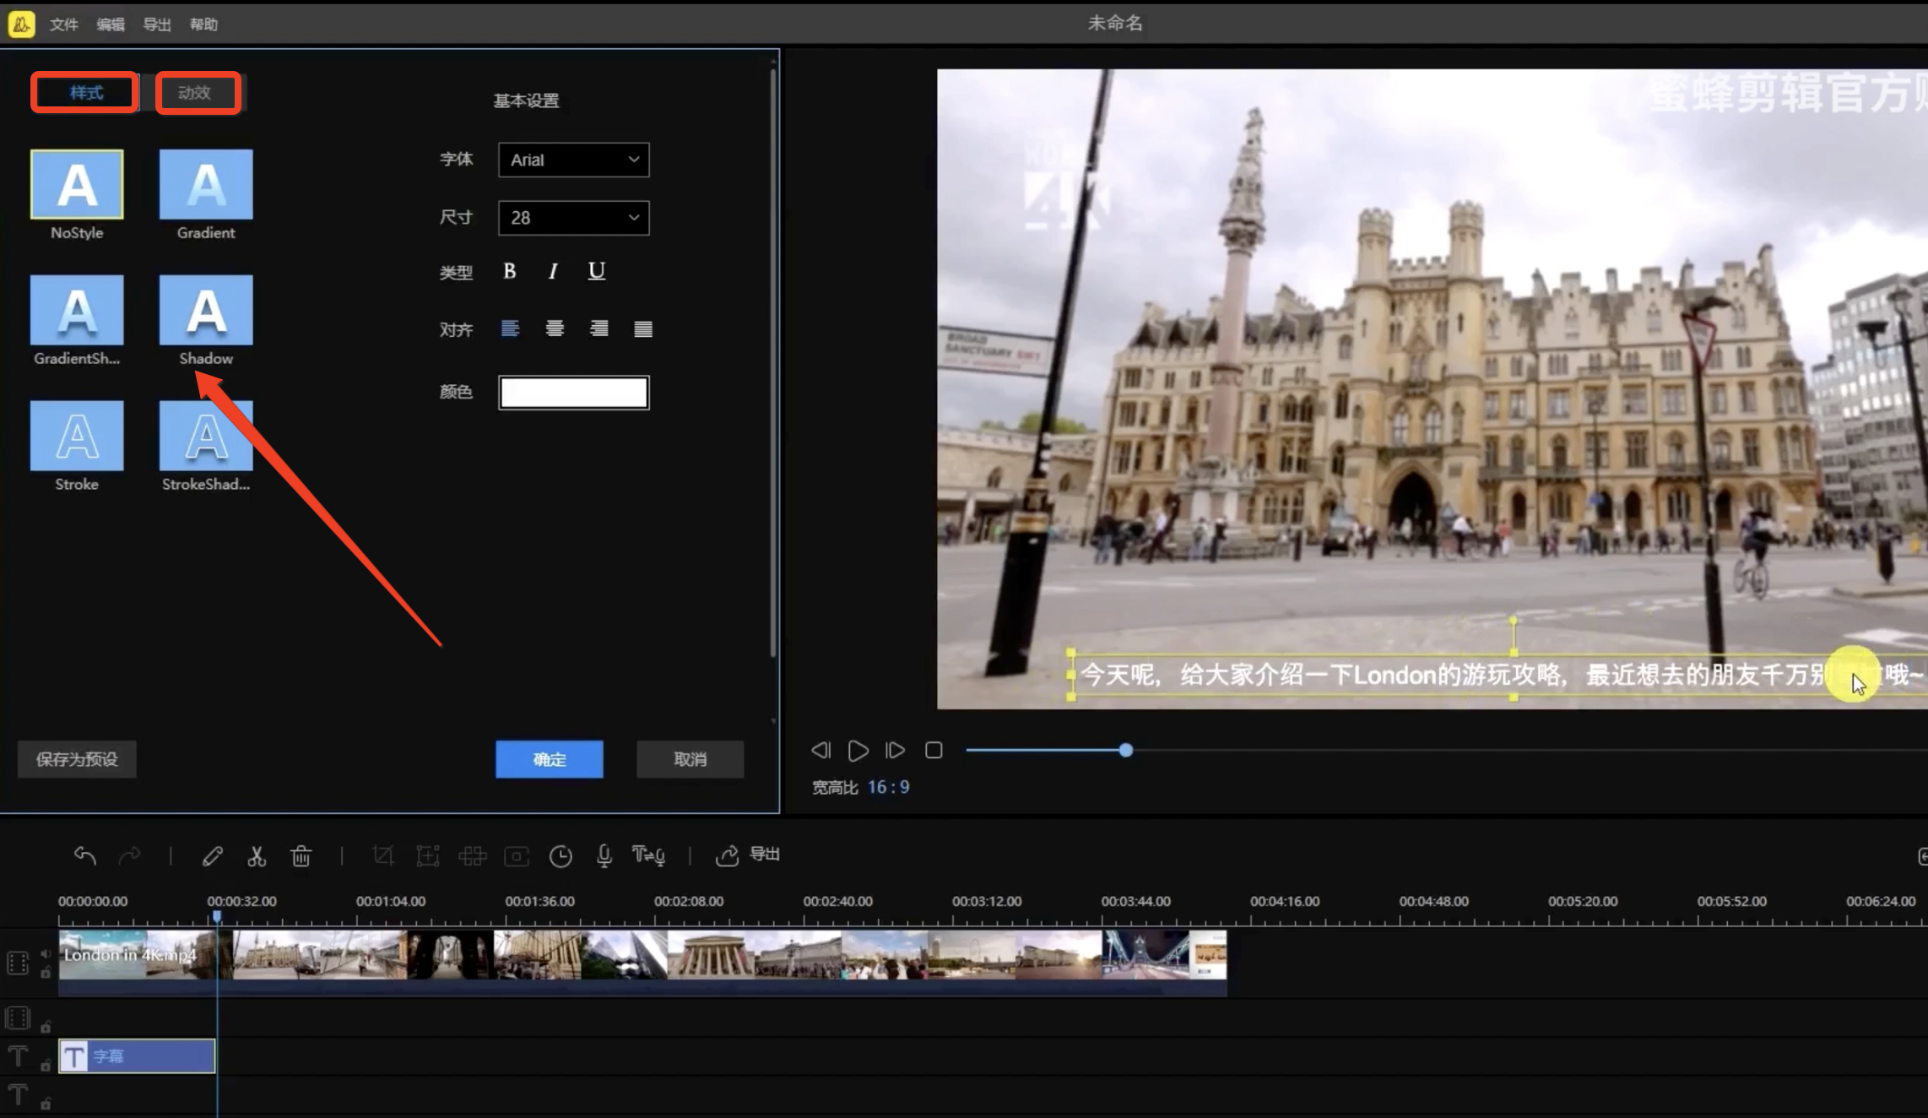Open the 16:9 aspect ratio selector
Image resolution: width=1928 pixels, height=1118 pixels.
pos(888,787)
